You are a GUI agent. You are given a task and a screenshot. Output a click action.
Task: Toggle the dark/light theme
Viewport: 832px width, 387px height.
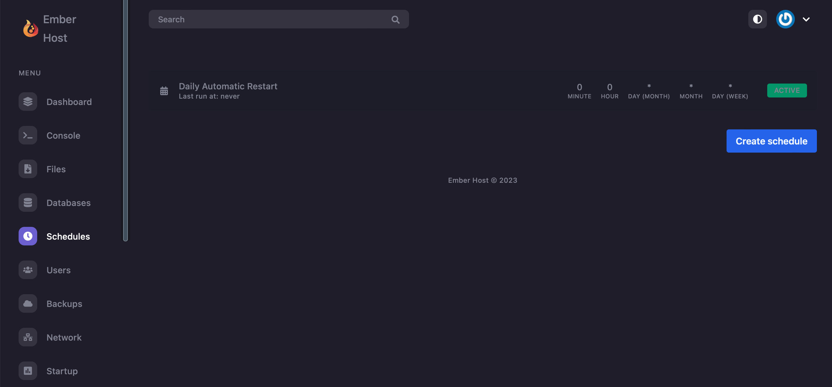[757, 19]
